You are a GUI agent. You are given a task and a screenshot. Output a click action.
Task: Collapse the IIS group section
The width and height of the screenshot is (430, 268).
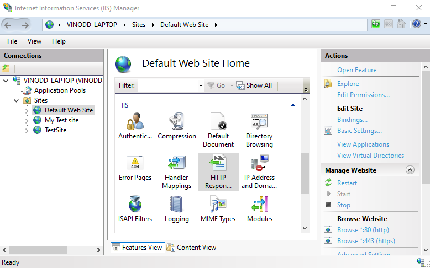293,105
